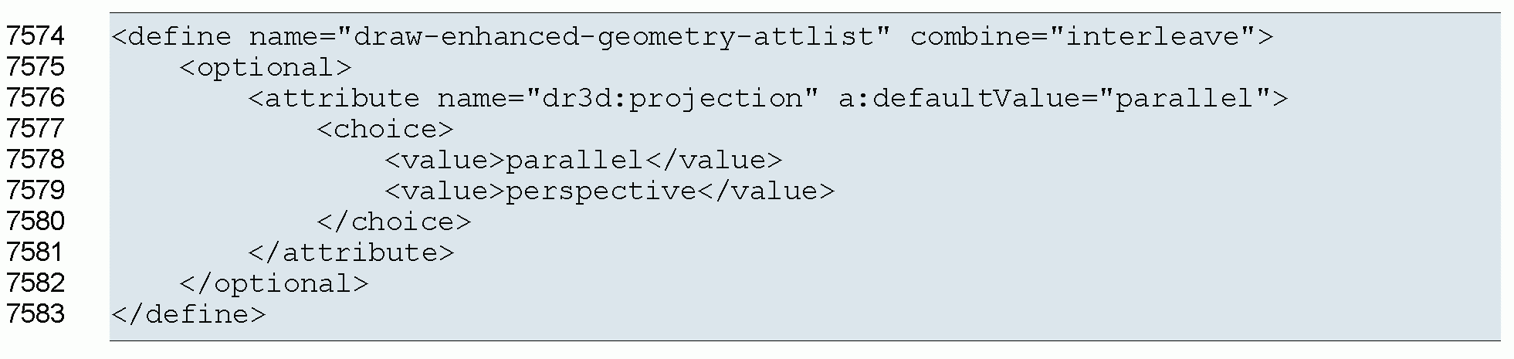Click the "dr3d:projection" attribute name
The image size is (1514, 359).
666,99
